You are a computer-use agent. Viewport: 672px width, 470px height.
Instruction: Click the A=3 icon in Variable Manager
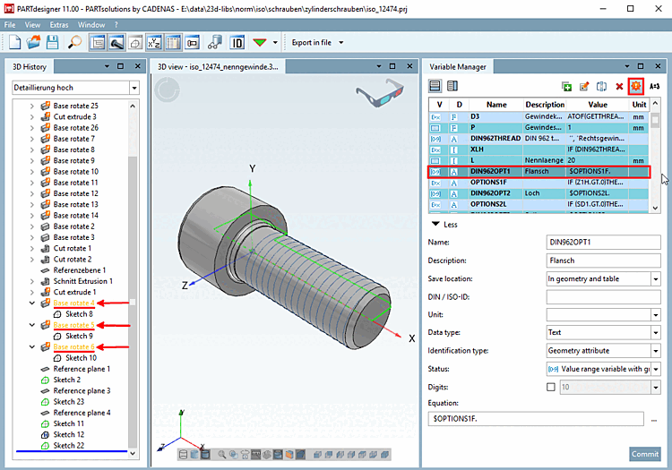point(655,86)
